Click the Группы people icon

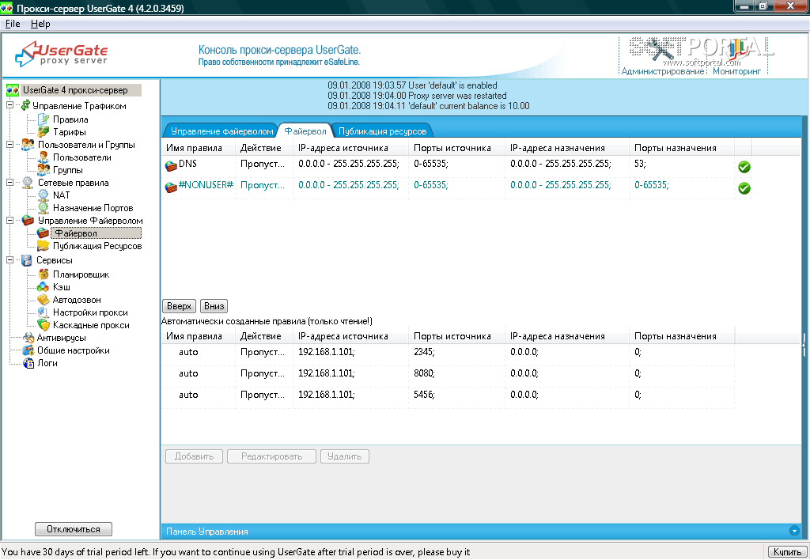click(44, 169)
